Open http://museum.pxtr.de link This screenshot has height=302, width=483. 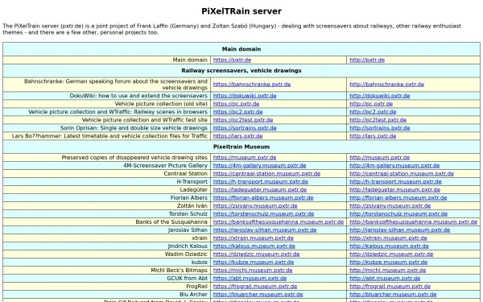[x=379, y=158]
